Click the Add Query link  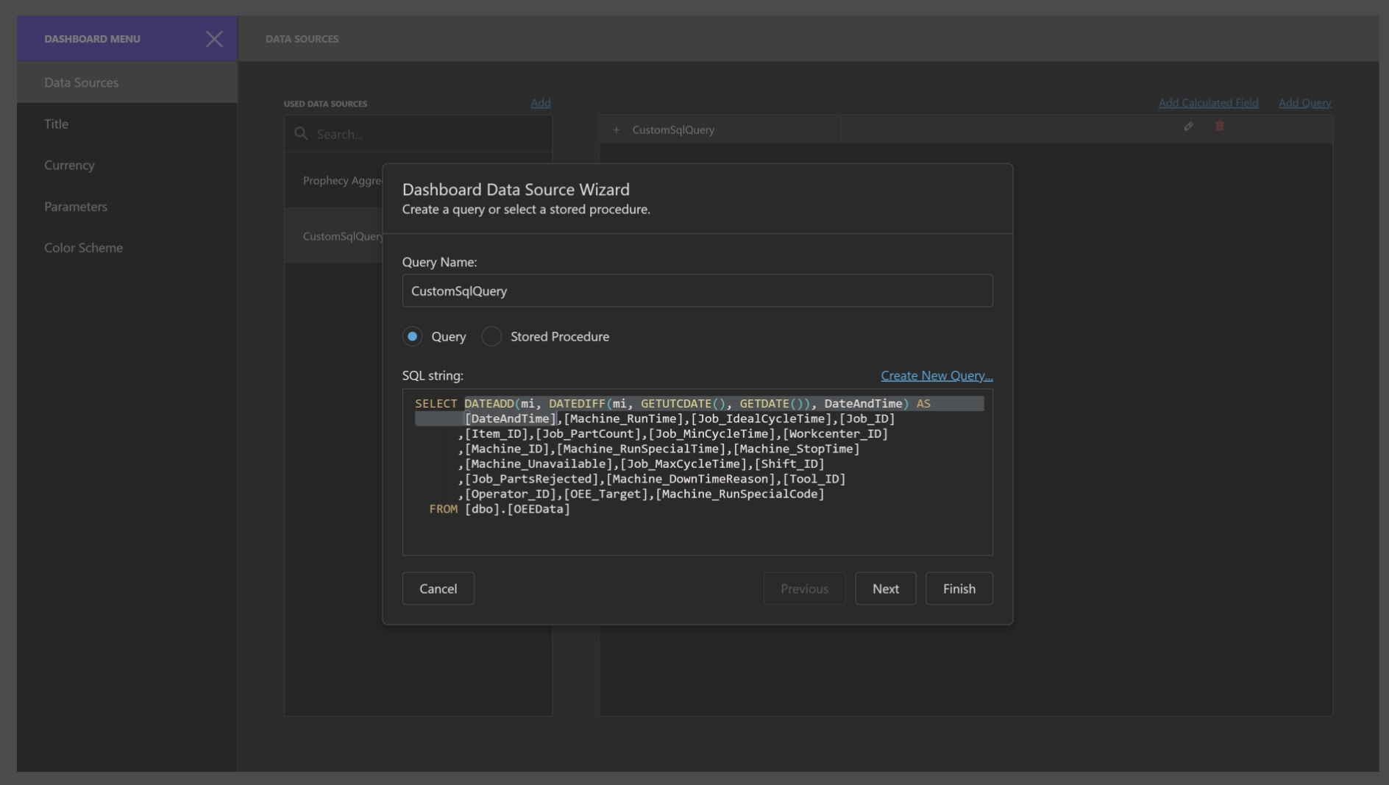1304,103
